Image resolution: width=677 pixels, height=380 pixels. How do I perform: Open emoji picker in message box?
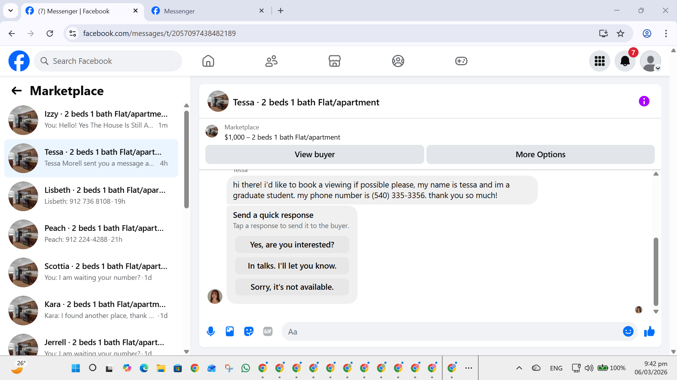click(628, 331)
